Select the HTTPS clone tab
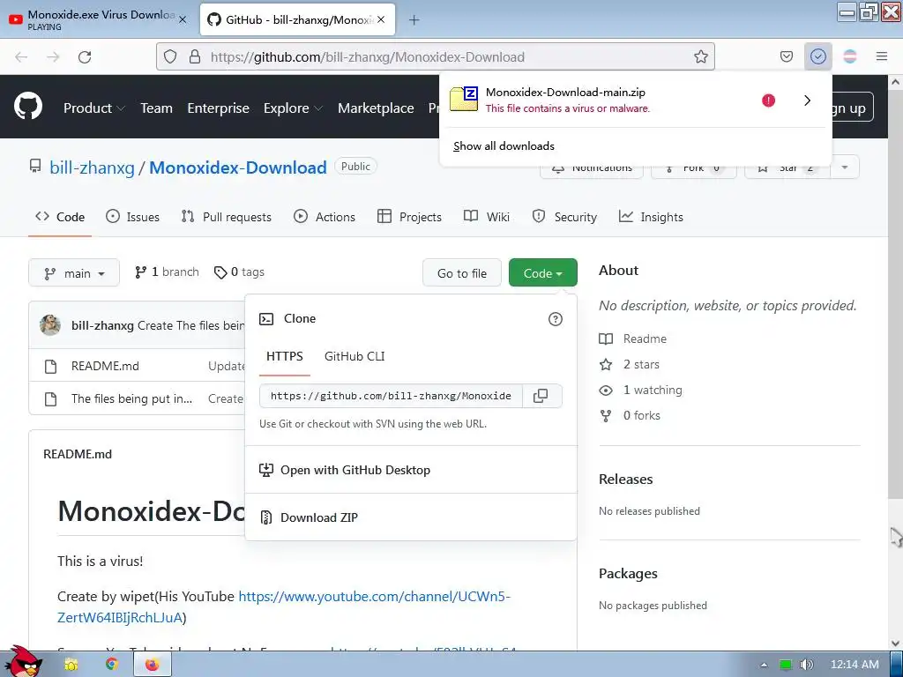This screenshot has height=677, width=903. [x=285, y=356]
